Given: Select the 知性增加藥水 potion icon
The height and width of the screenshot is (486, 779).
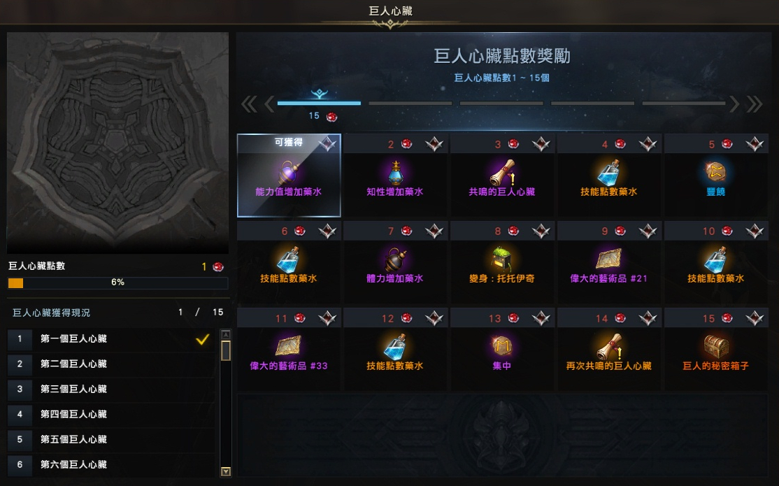Looking at the screenshot, I should (x=396, y=173).
